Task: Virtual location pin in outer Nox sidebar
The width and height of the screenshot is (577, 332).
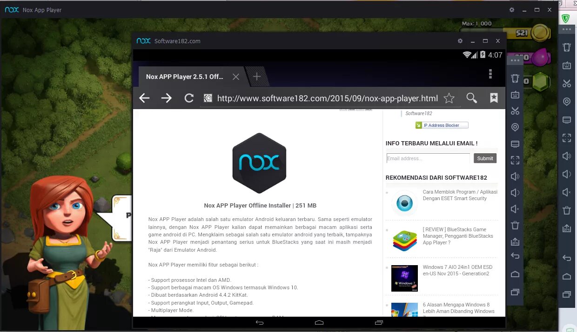Action: click(567, 102)
